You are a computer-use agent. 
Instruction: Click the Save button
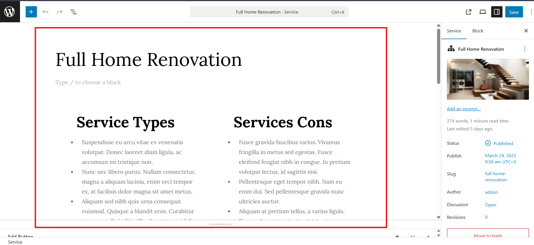coord(514,12)
